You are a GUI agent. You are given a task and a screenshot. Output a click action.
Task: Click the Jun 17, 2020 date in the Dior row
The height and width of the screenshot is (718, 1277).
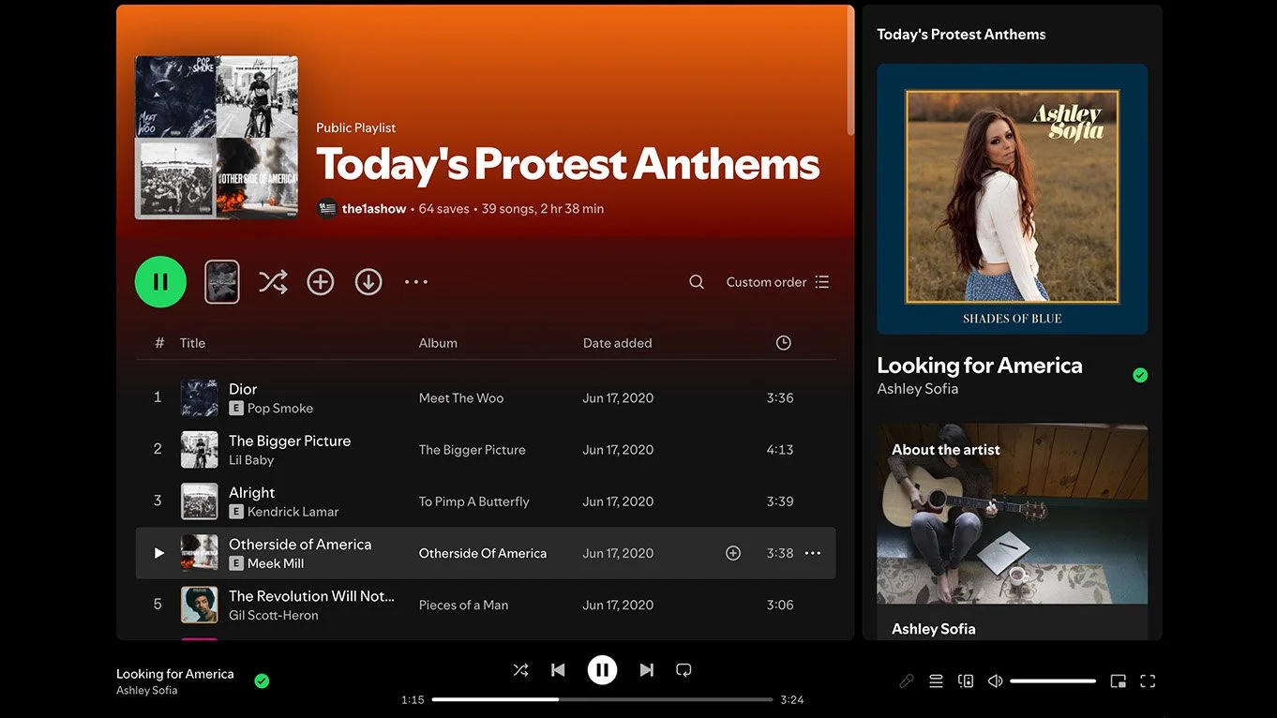pos(618,398)
